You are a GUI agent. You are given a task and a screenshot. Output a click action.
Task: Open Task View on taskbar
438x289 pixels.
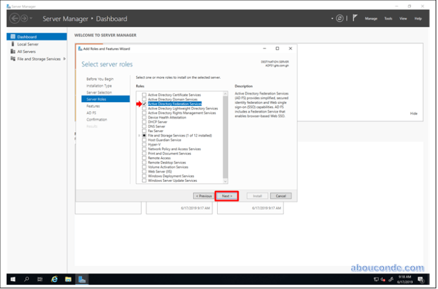(40, 279)
